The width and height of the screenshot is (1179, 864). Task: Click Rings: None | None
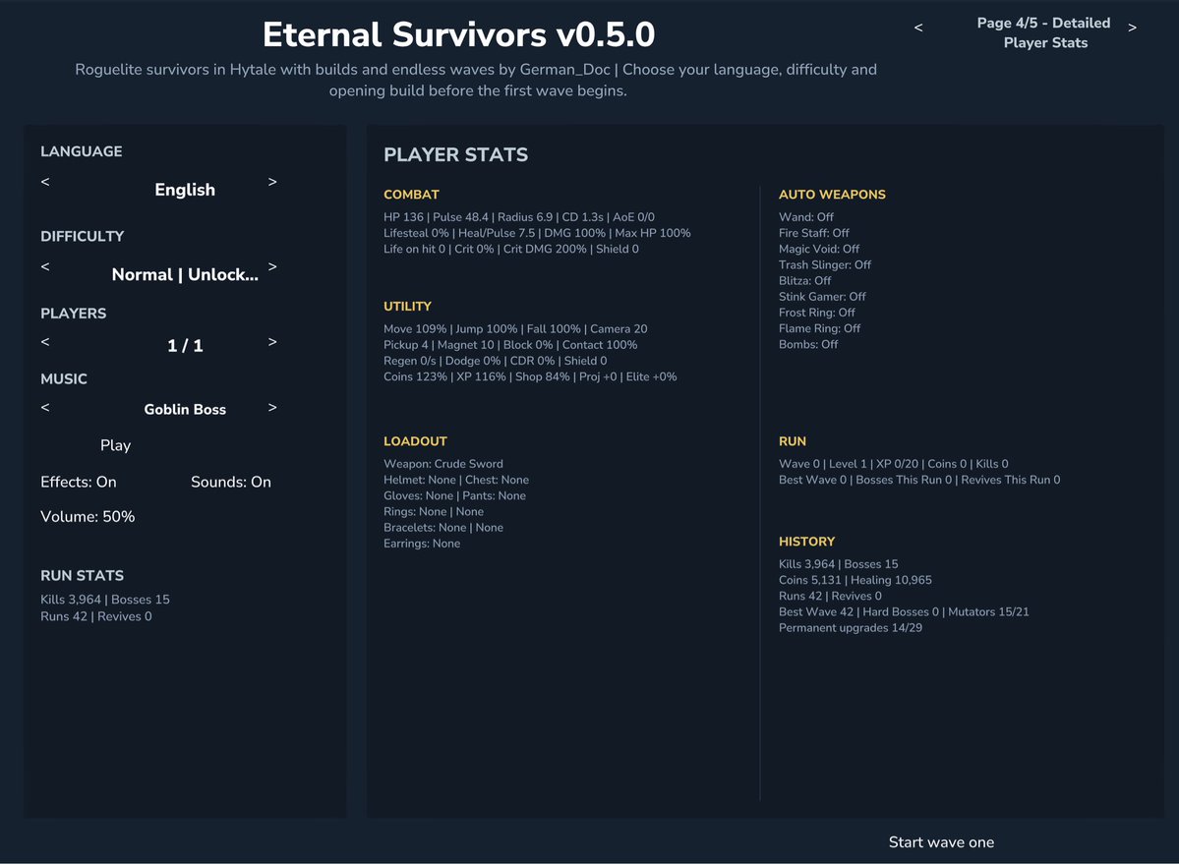(x=434, y=512)
